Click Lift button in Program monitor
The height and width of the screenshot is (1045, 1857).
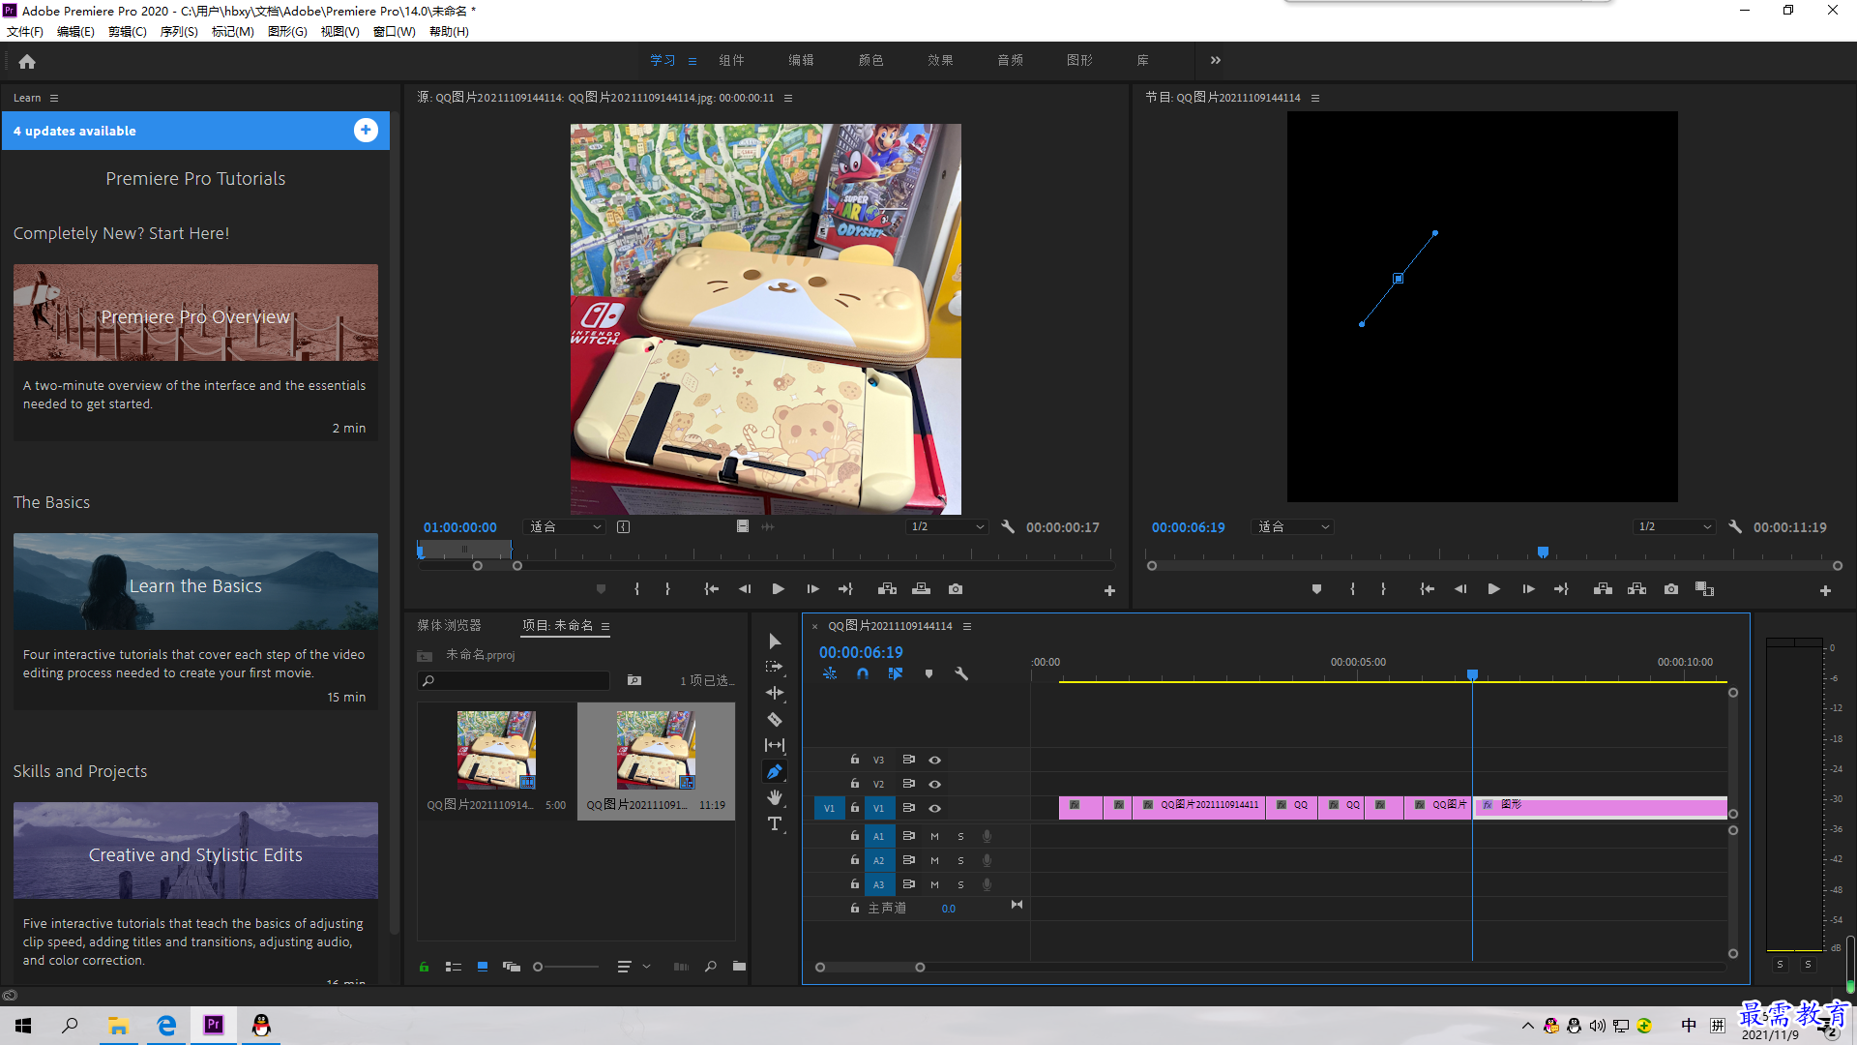click(x=1603, y=589)
